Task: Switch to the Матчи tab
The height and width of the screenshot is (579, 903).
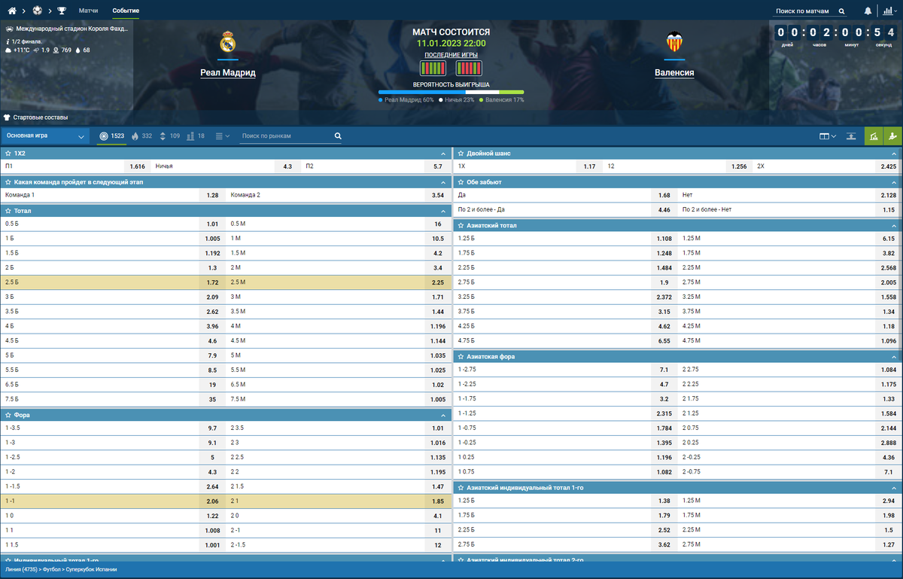Action: (89, 11)
